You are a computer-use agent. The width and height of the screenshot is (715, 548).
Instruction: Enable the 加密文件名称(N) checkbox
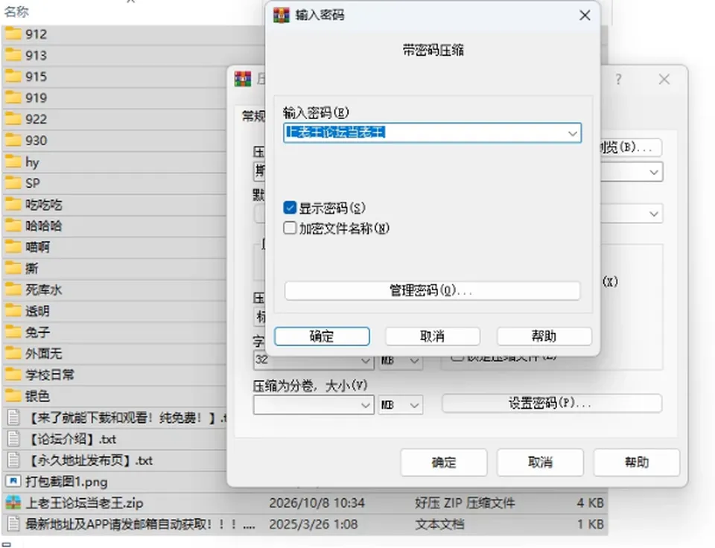(290, 228)
